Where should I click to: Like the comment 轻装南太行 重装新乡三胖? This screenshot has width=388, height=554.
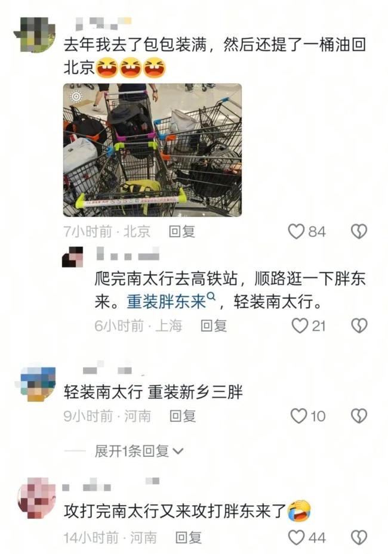click(299, 416)
